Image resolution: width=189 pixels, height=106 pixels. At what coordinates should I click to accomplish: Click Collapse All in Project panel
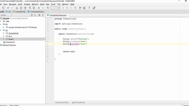click(35, 15)
